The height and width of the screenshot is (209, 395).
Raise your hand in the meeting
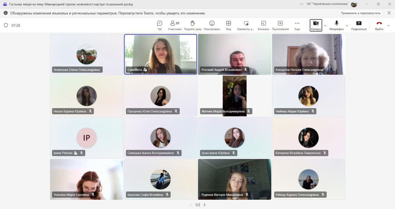click(x=193, y=25)
